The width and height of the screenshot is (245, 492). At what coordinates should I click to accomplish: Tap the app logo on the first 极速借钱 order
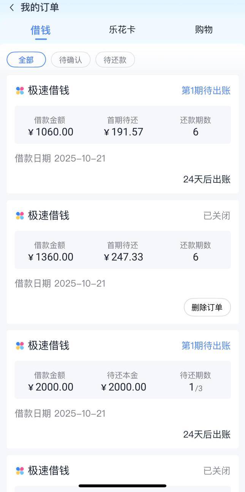pyautogui.click(x=20, y=91)
